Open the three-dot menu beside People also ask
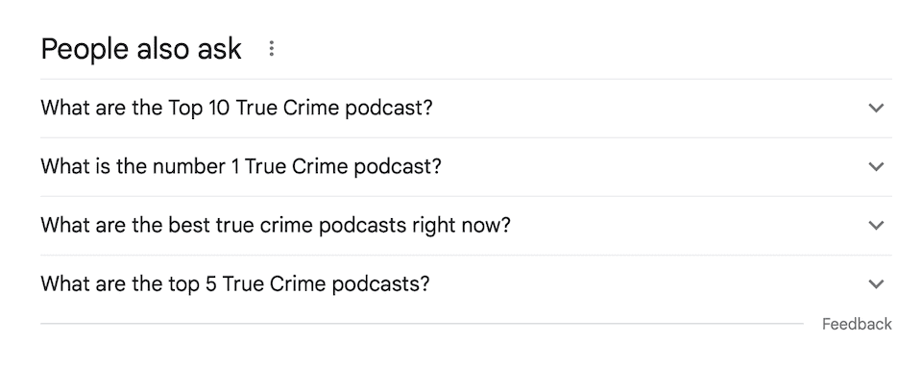Viewport: 922px width, 368px height. (271, 48)
